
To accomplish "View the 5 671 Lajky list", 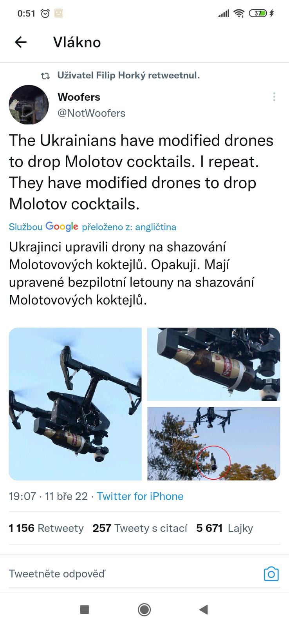I will tap(225, 528).
